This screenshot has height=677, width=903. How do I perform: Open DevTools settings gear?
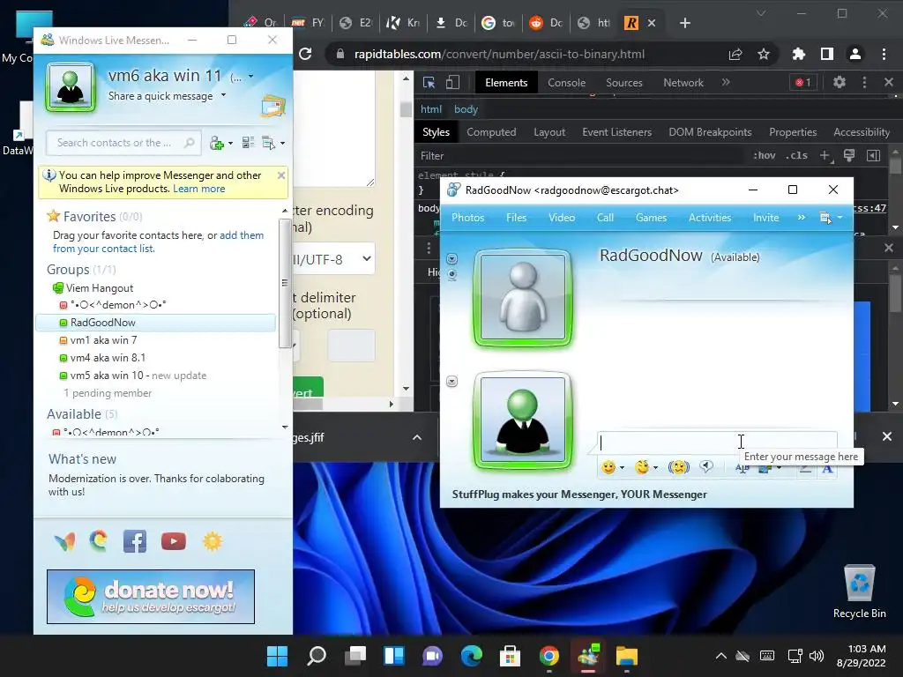pos(840,82)
